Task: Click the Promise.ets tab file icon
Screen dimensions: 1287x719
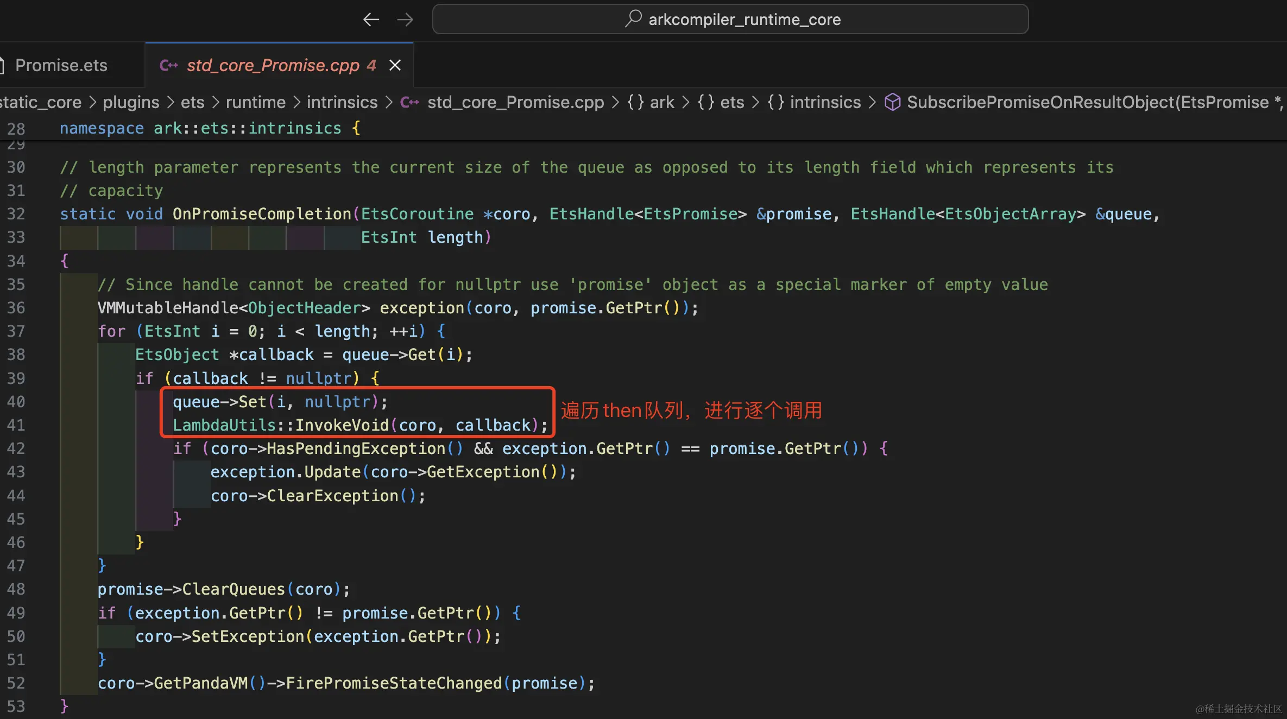Action: tap(2, 65)
